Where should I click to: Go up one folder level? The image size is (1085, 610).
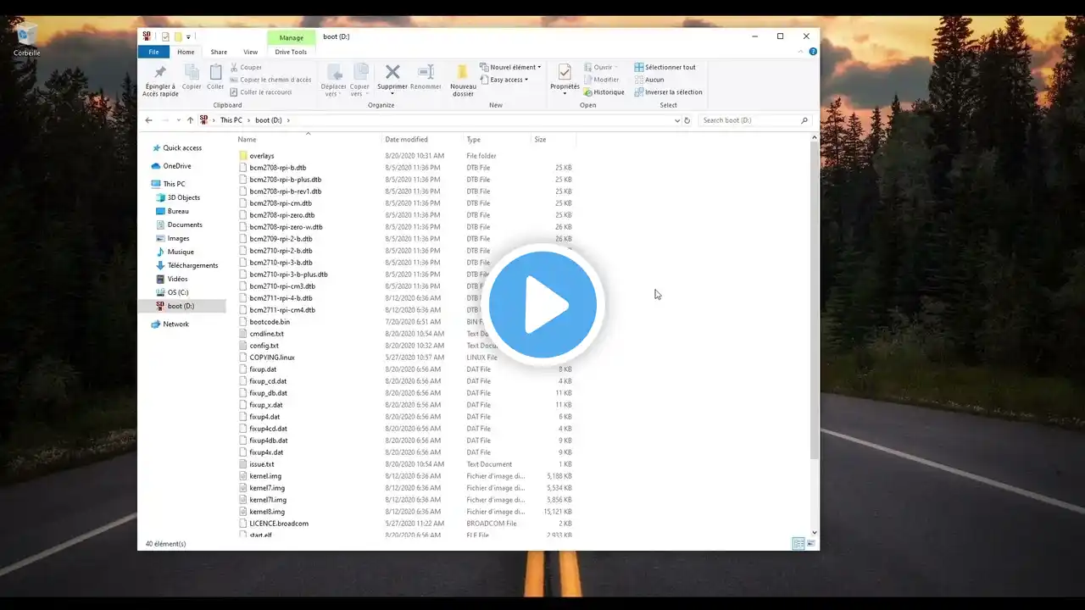click(x=190, y=120)
